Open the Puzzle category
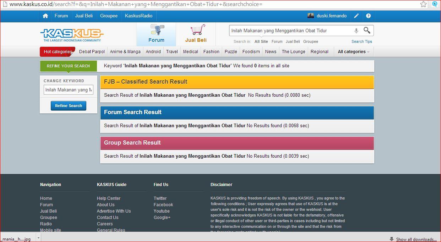Viewport: 441px width, 242px height. tap(231, 52)
